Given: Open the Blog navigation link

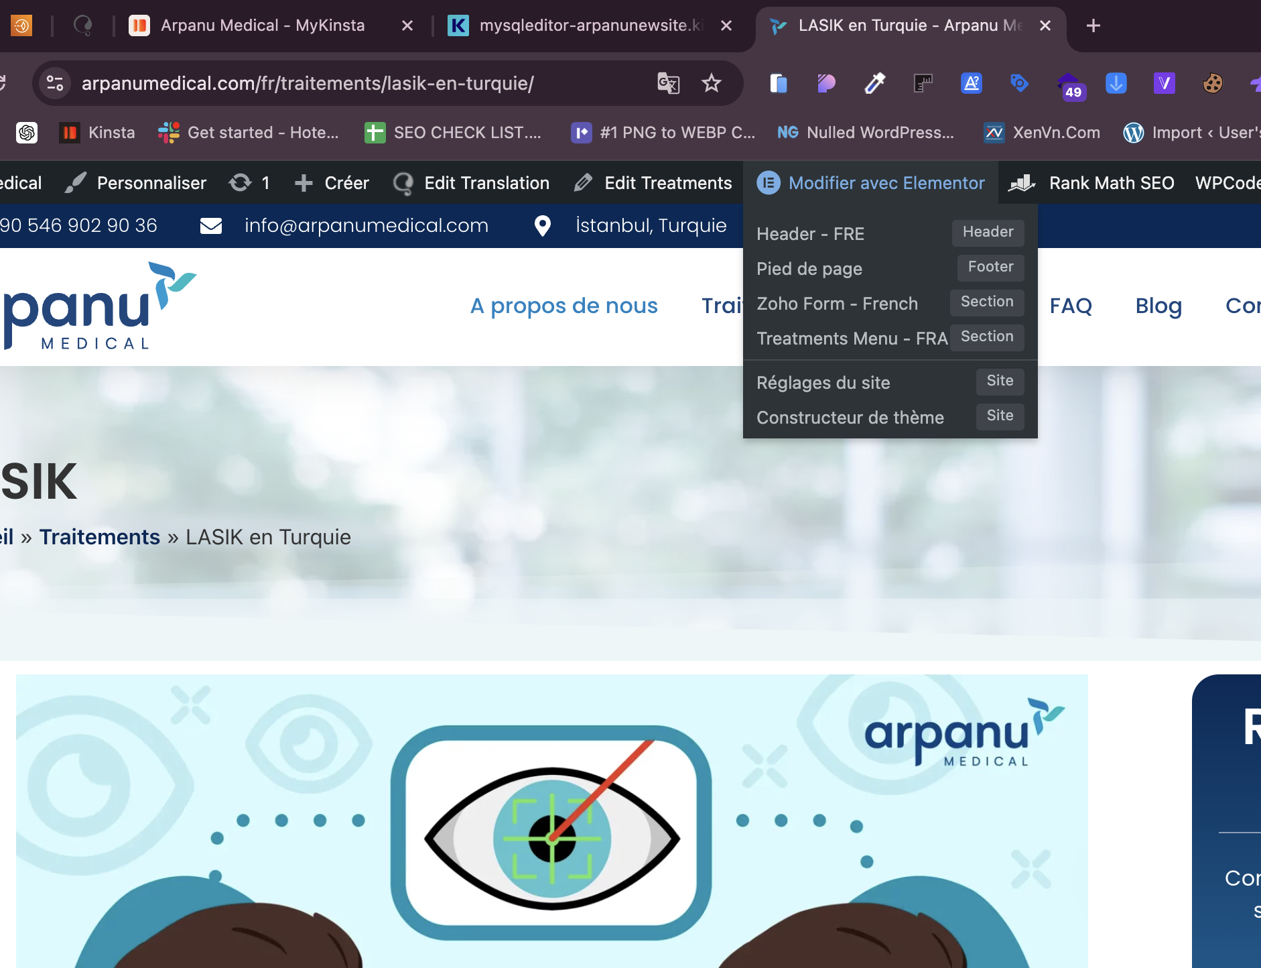Looking at the screenshot, I should click(1158, 306).
